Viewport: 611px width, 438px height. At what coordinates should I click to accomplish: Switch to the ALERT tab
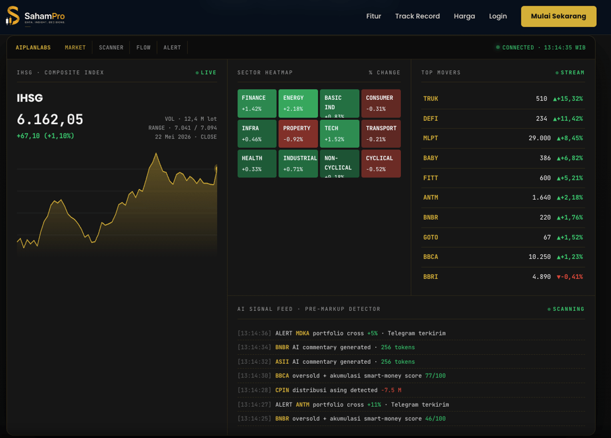pos(172,47)
